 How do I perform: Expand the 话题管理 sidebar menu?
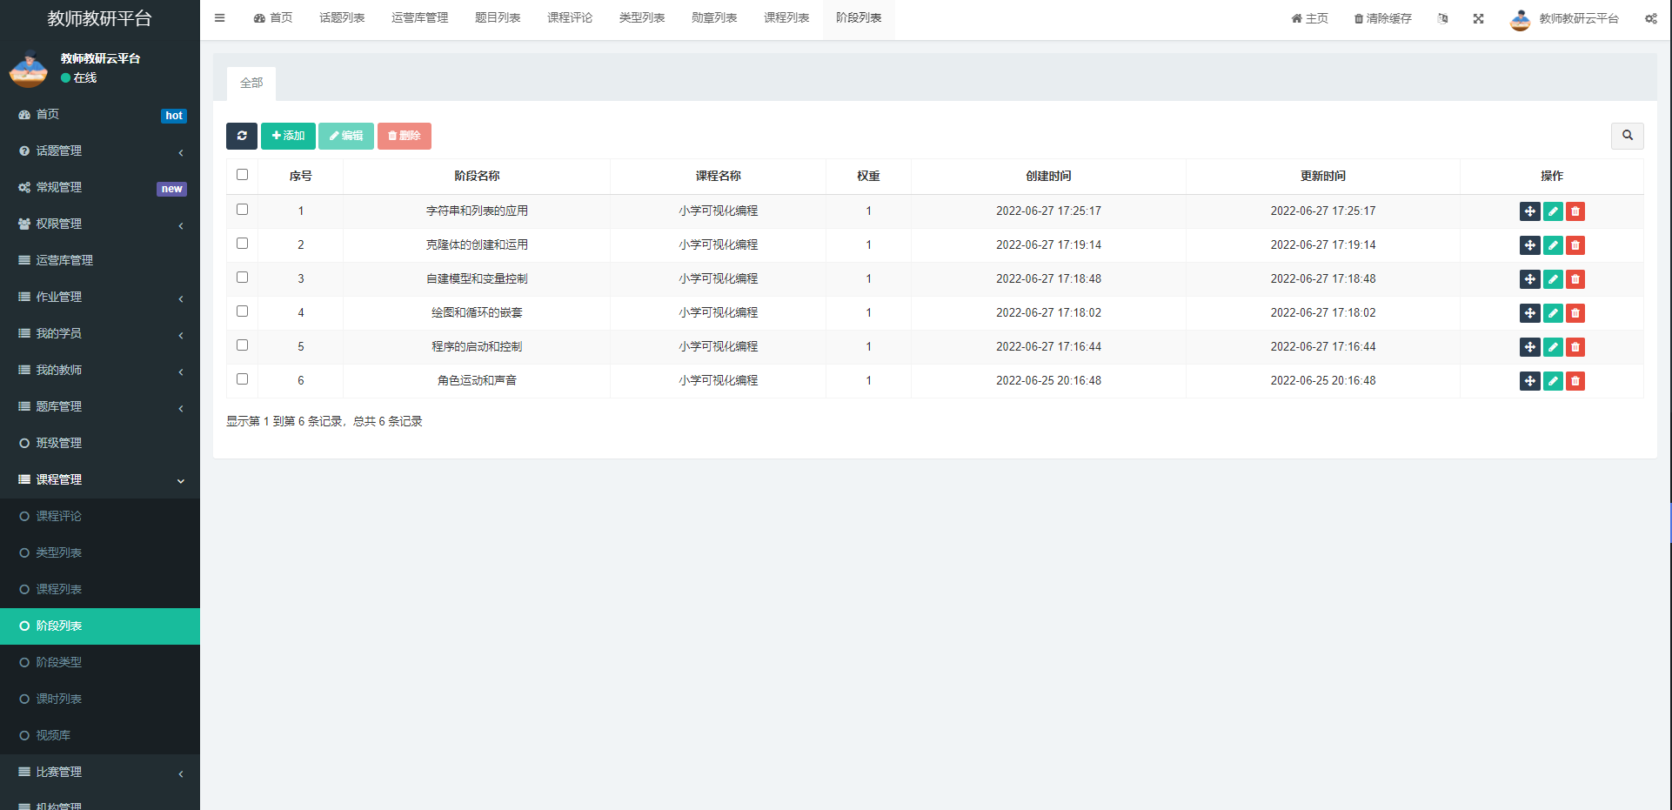(x=100, y=151)
